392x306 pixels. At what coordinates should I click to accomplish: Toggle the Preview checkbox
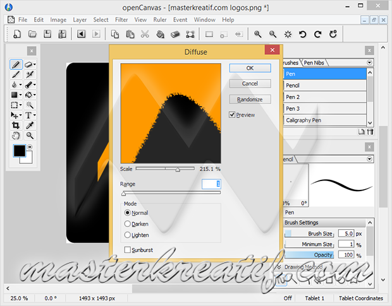(232, 115)
